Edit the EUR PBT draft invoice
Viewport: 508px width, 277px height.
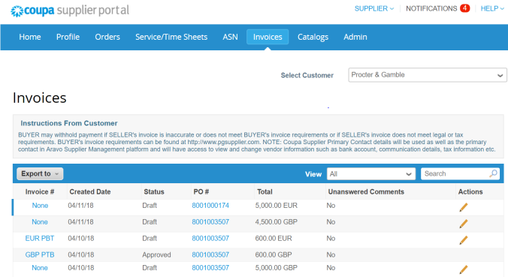click(x=464, y=240)
